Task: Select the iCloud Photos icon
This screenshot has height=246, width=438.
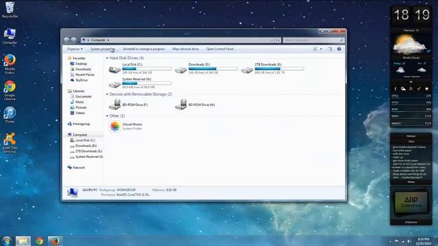Action: (x=115, y=126)
